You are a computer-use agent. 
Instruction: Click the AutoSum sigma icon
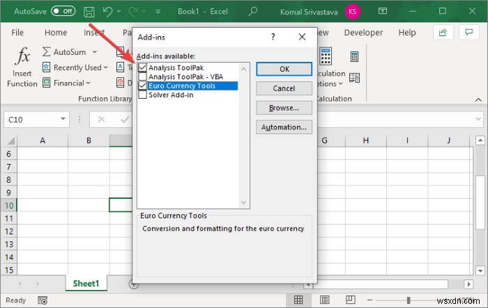coord(47,51)
